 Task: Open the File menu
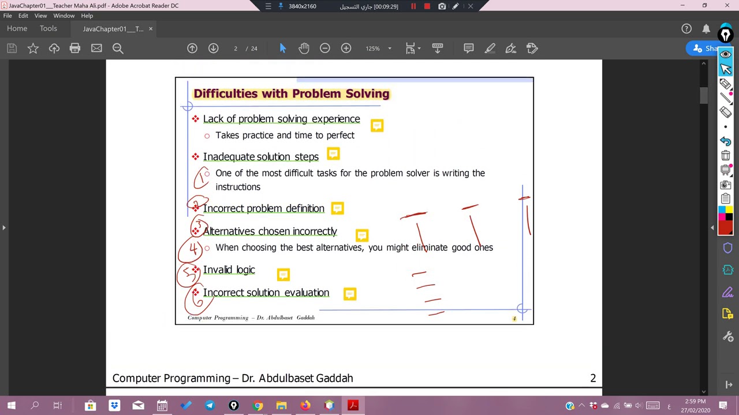8,16
